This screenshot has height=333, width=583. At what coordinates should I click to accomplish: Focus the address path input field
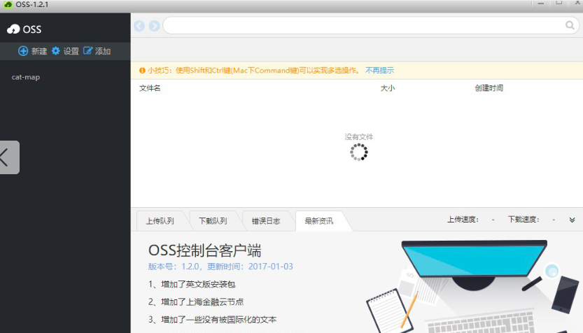(x=365, y=26)
